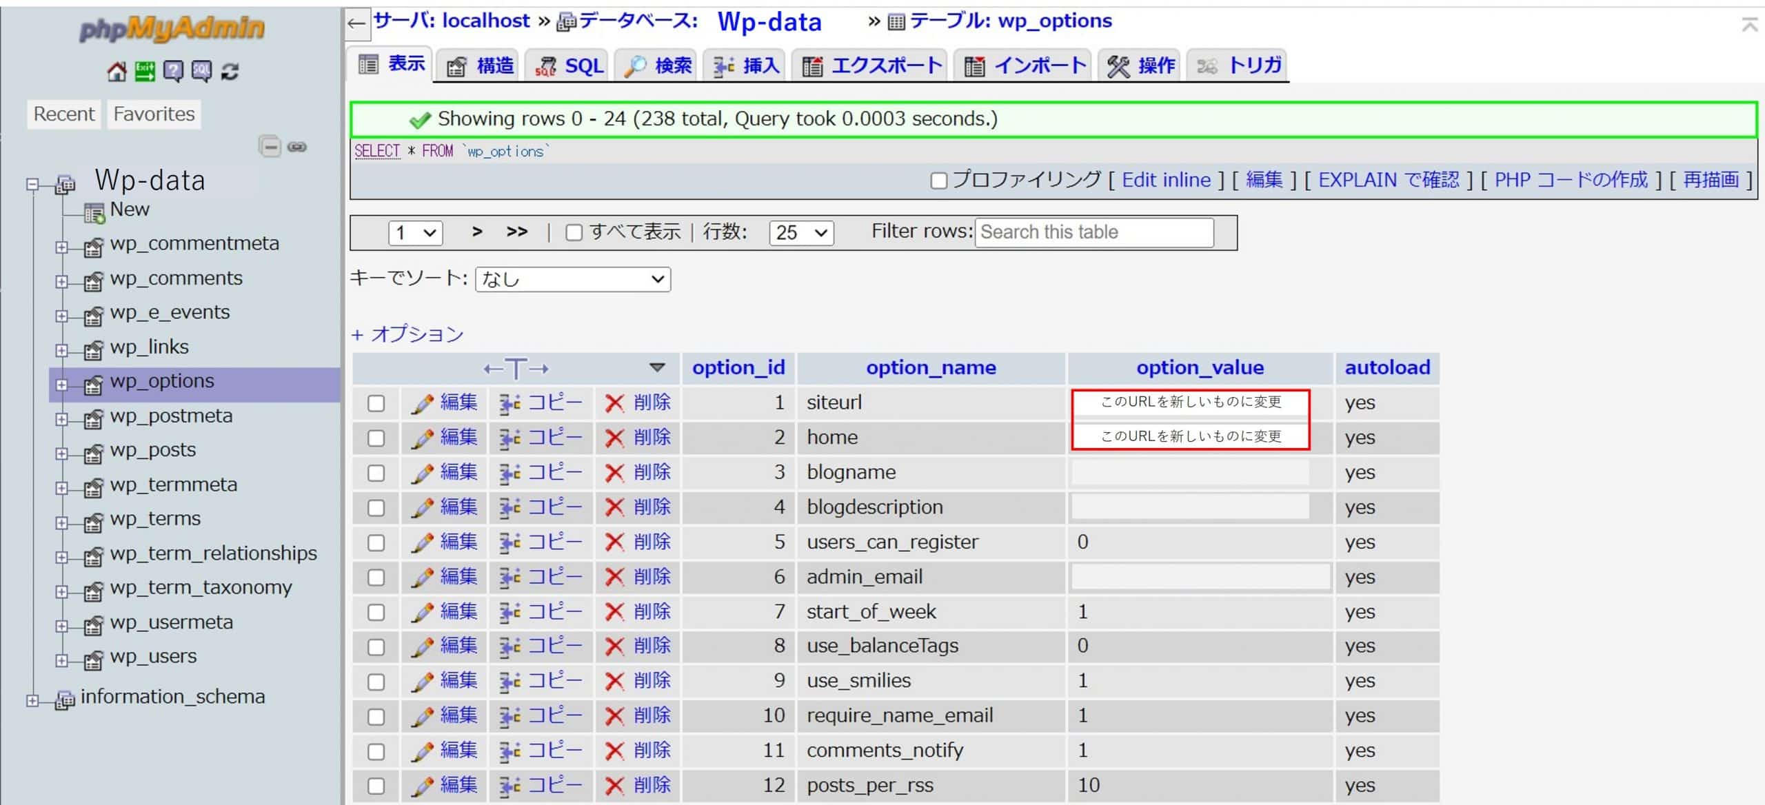This screenshot has width=1765, height=805.
Task: Tick the comments_notify row checkbox
Action: click(376, 751)
